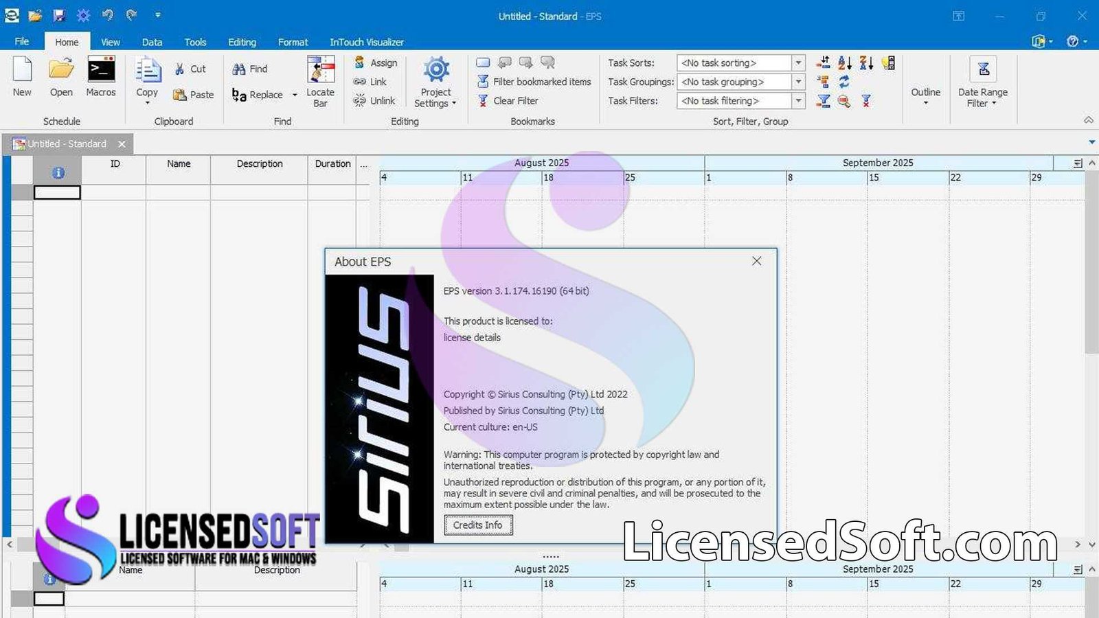Switch to the Data ribbon tab
This screenshot has height=618, width=1099.
(152, 42)
